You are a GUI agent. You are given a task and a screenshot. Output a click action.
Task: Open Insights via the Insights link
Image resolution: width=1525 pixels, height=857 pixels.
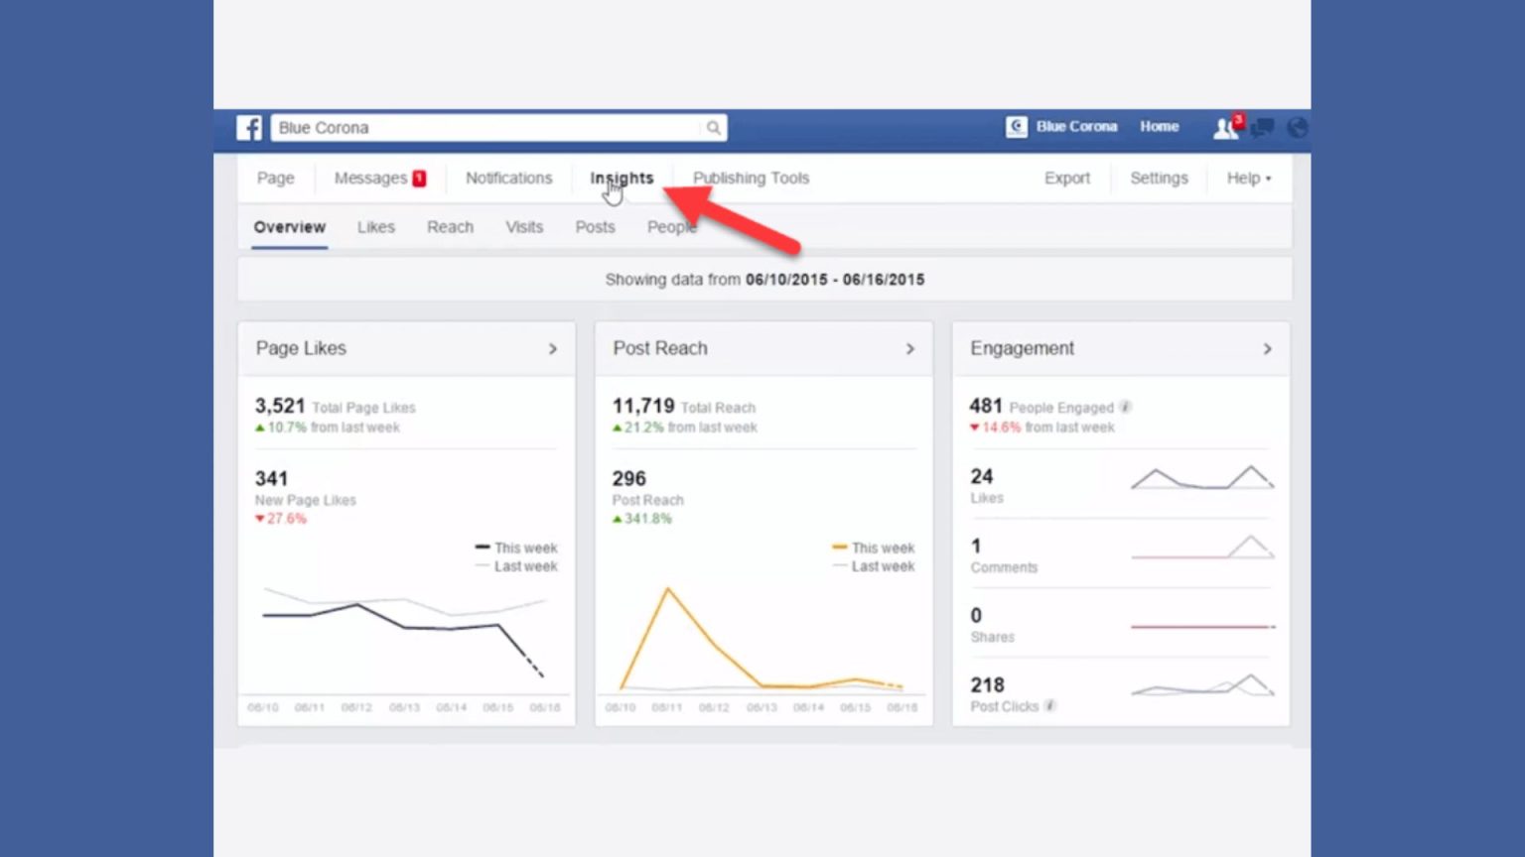coord(622,178)
